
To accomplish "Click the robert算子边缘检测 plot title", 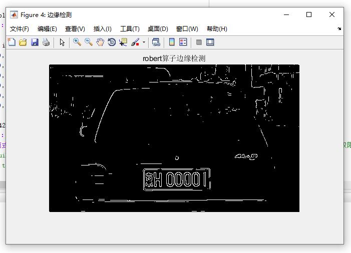I will coord(174,58).
